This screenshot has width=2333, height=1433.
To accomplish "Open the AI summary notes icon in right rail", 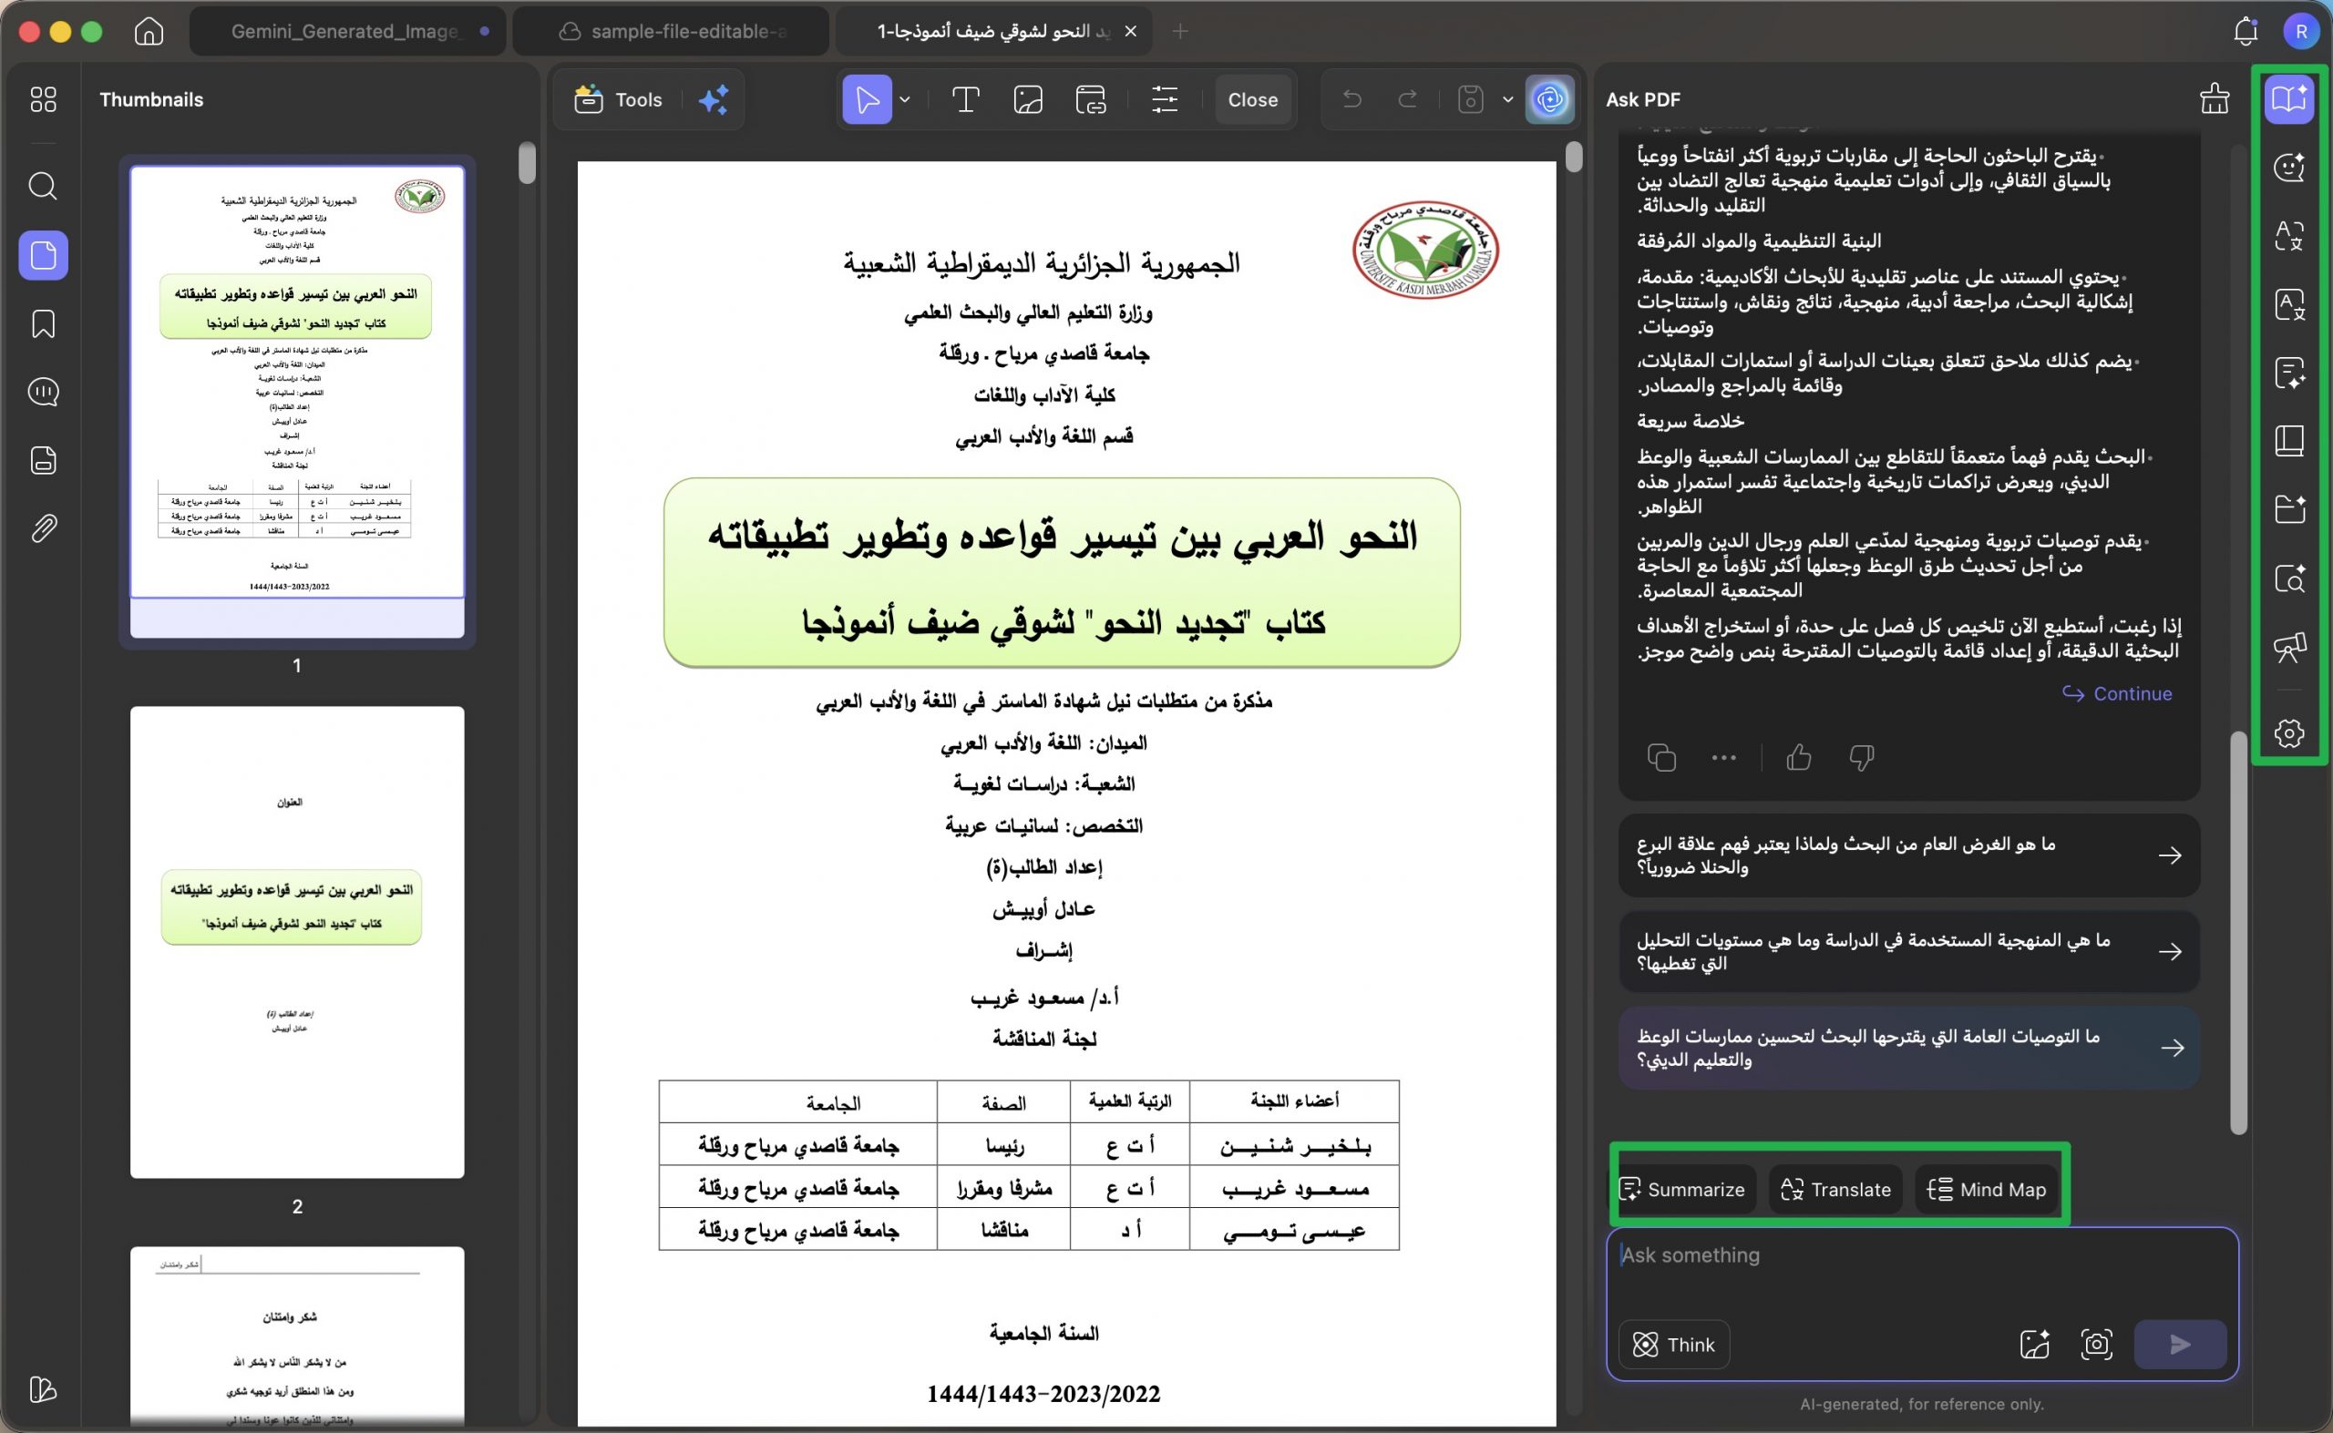I will [x=2288, y=374].
